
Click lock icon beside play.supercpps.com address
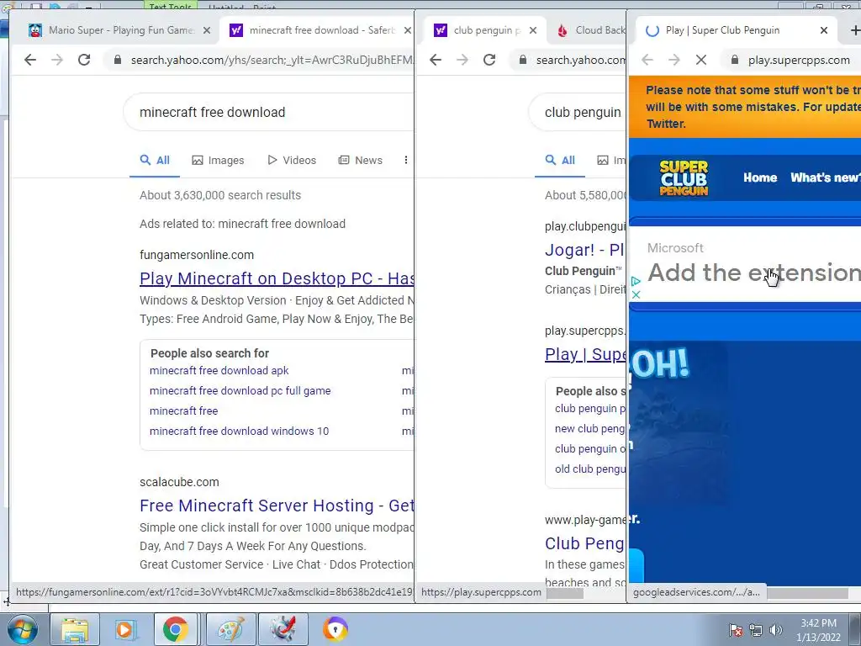click(735, 60)
